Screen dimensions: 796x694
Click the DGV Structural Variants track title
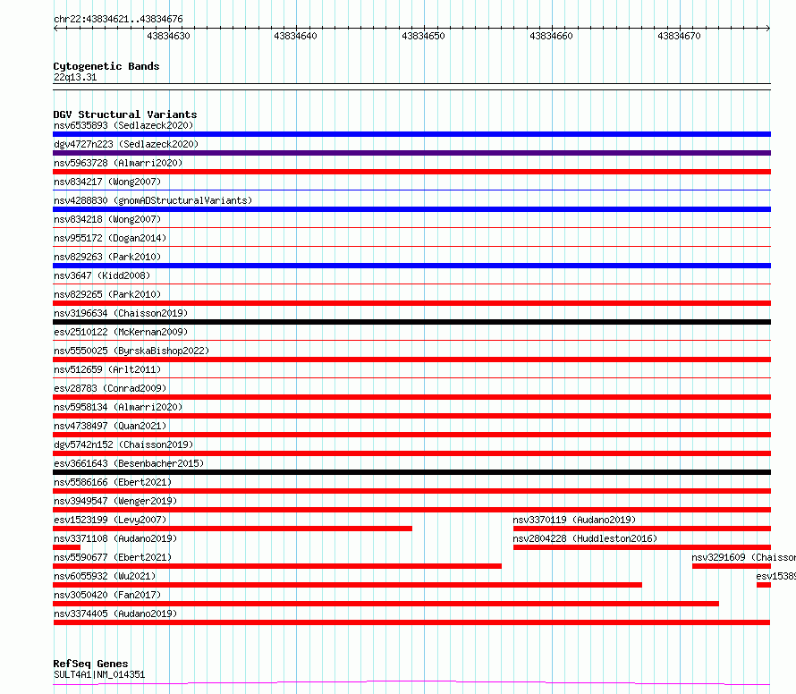coord(125,114)
